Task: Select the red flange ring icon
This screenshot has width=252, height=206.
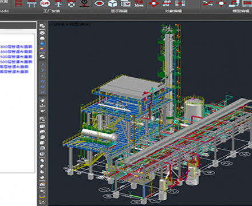Action: pyautogui.click(x=71, y=3)
